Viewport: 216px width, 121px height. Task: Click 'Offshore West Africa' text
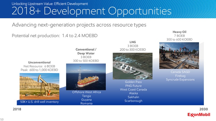coord(86,92)
